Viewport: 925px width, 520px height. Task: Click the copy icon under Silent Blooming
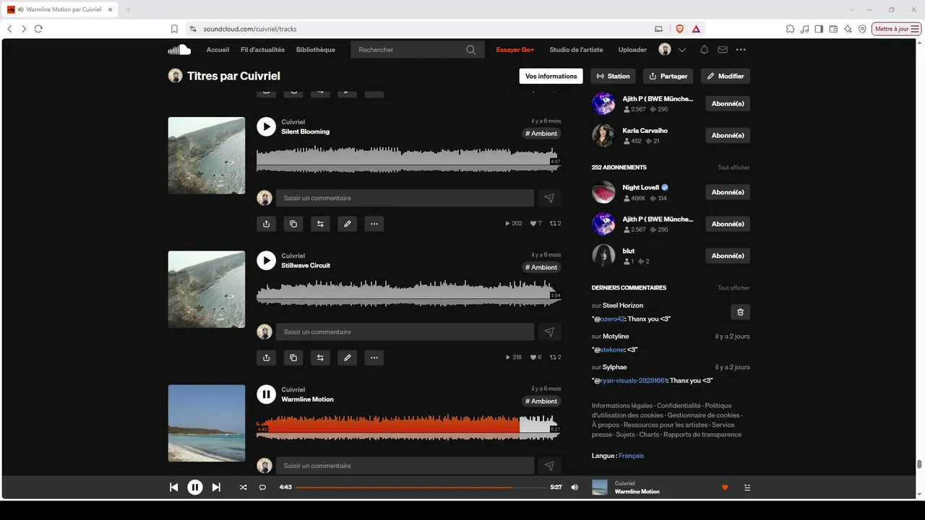point(293,224)
